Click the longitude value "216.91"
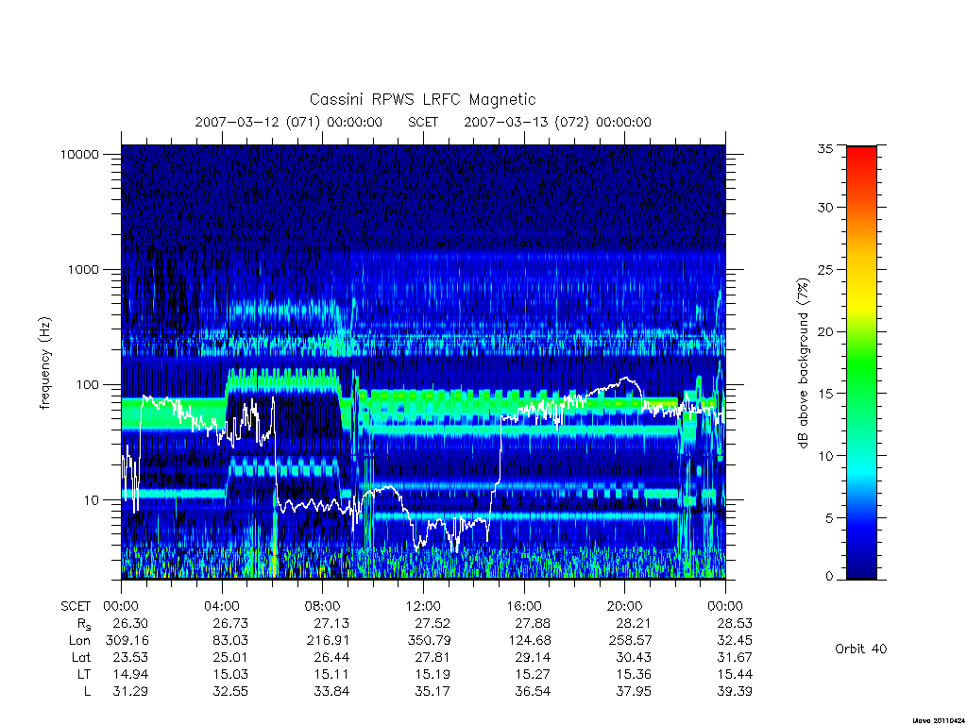The width and height of the screenshot is (967, 725). (328, 641)
